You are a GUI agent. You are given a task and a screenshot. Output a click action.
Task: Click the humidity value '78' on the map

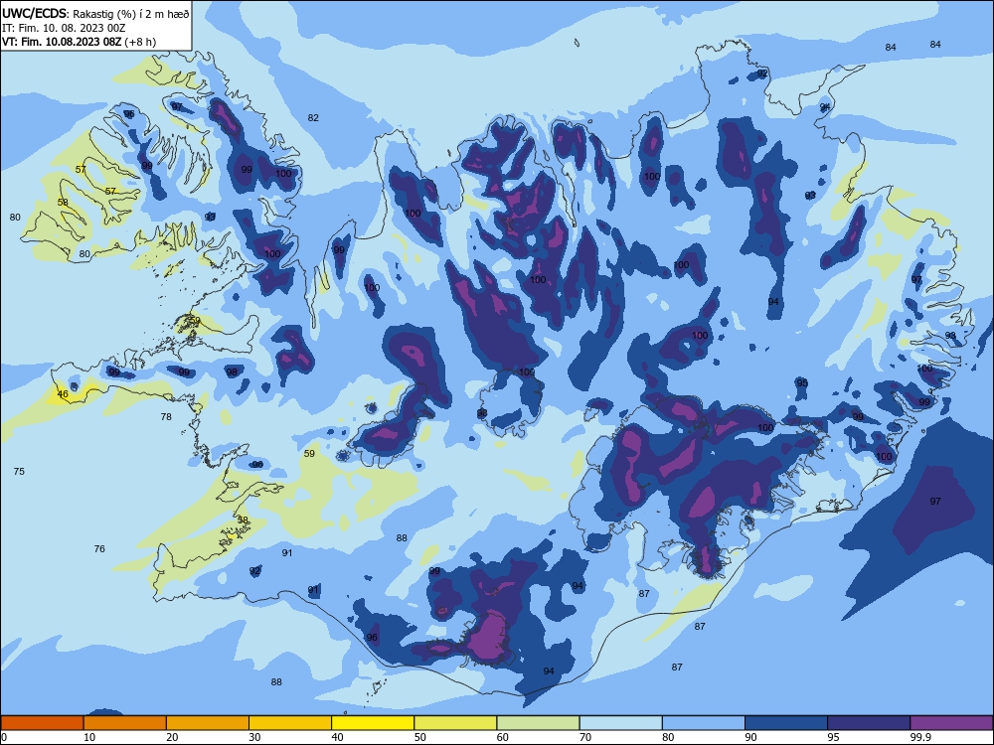click(x=166, y=417)
